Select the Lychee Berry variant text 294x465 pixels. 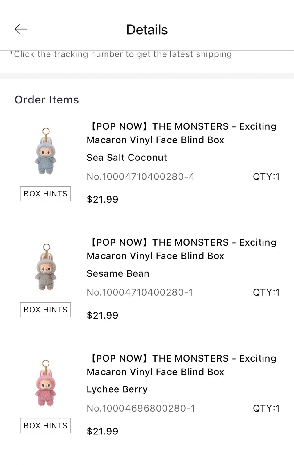[x=117, y=389]
